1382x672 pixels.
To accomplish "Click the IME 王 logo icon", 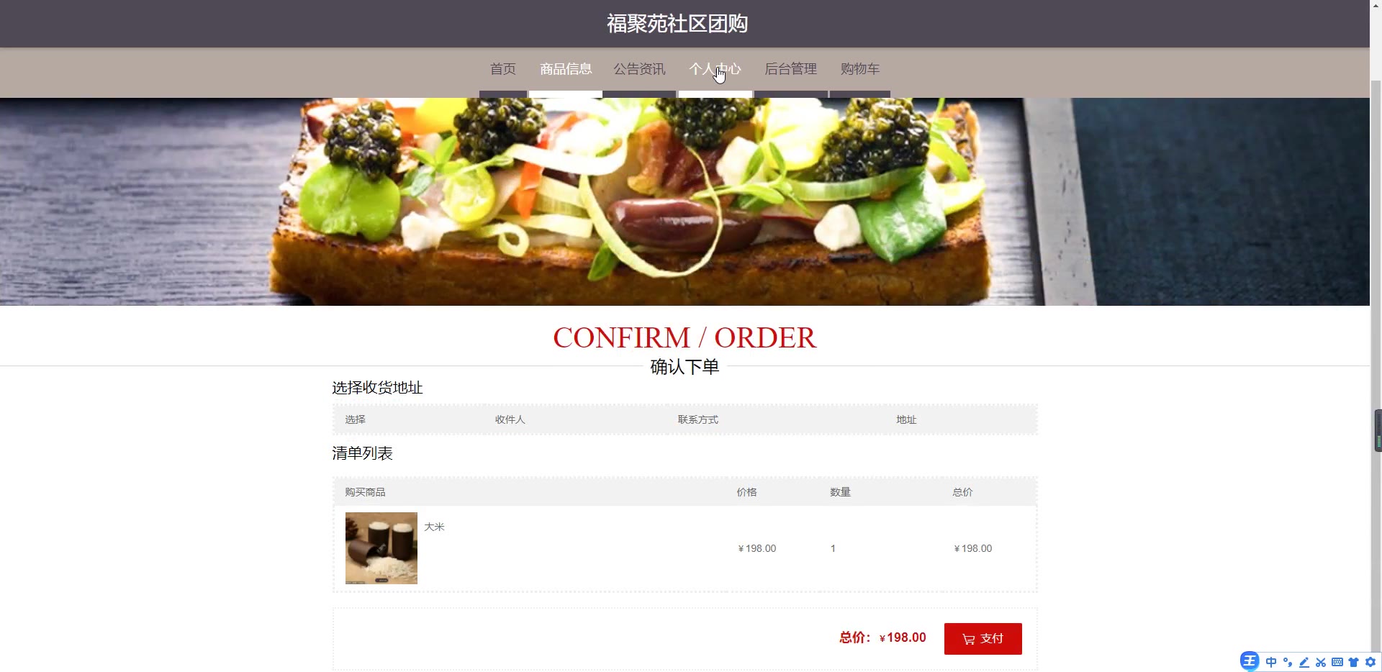I will (x=1250, y=661).
